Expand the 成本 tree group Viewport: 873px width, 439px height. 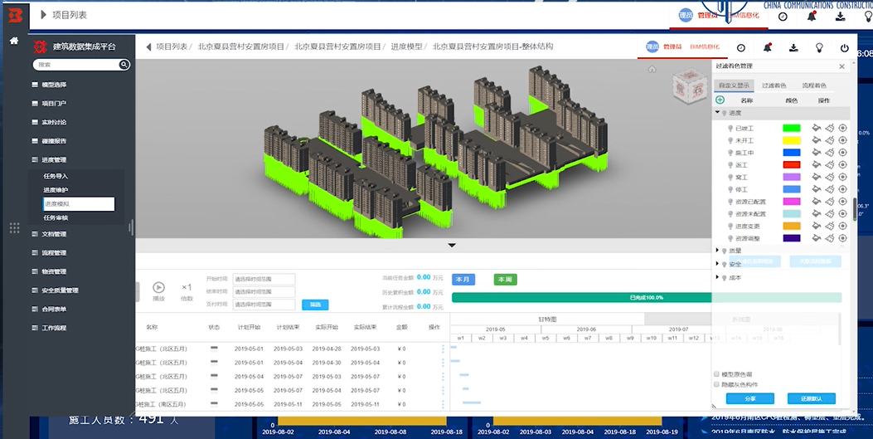(x=718, y=277)
